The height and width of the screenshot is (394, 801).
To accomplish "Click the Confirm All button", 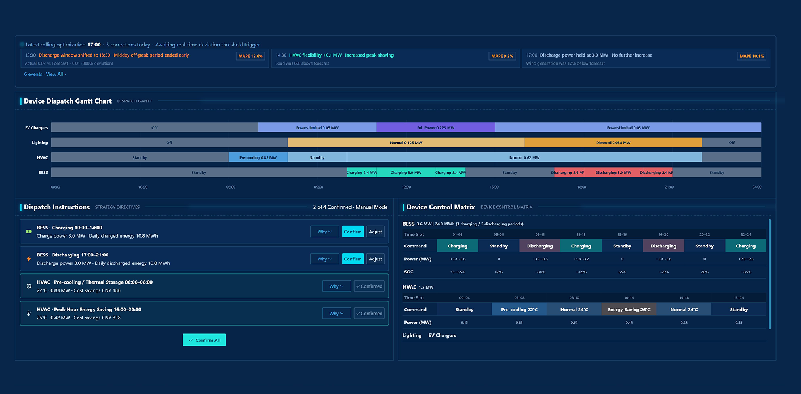I will 204,340.
